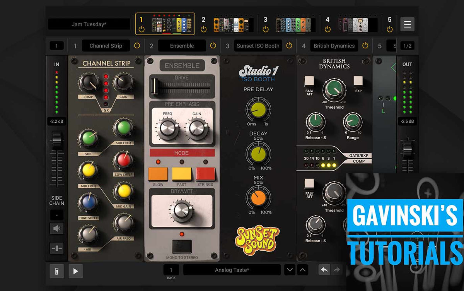
Task: Click the redo arrow
Action: click(337, 270)
